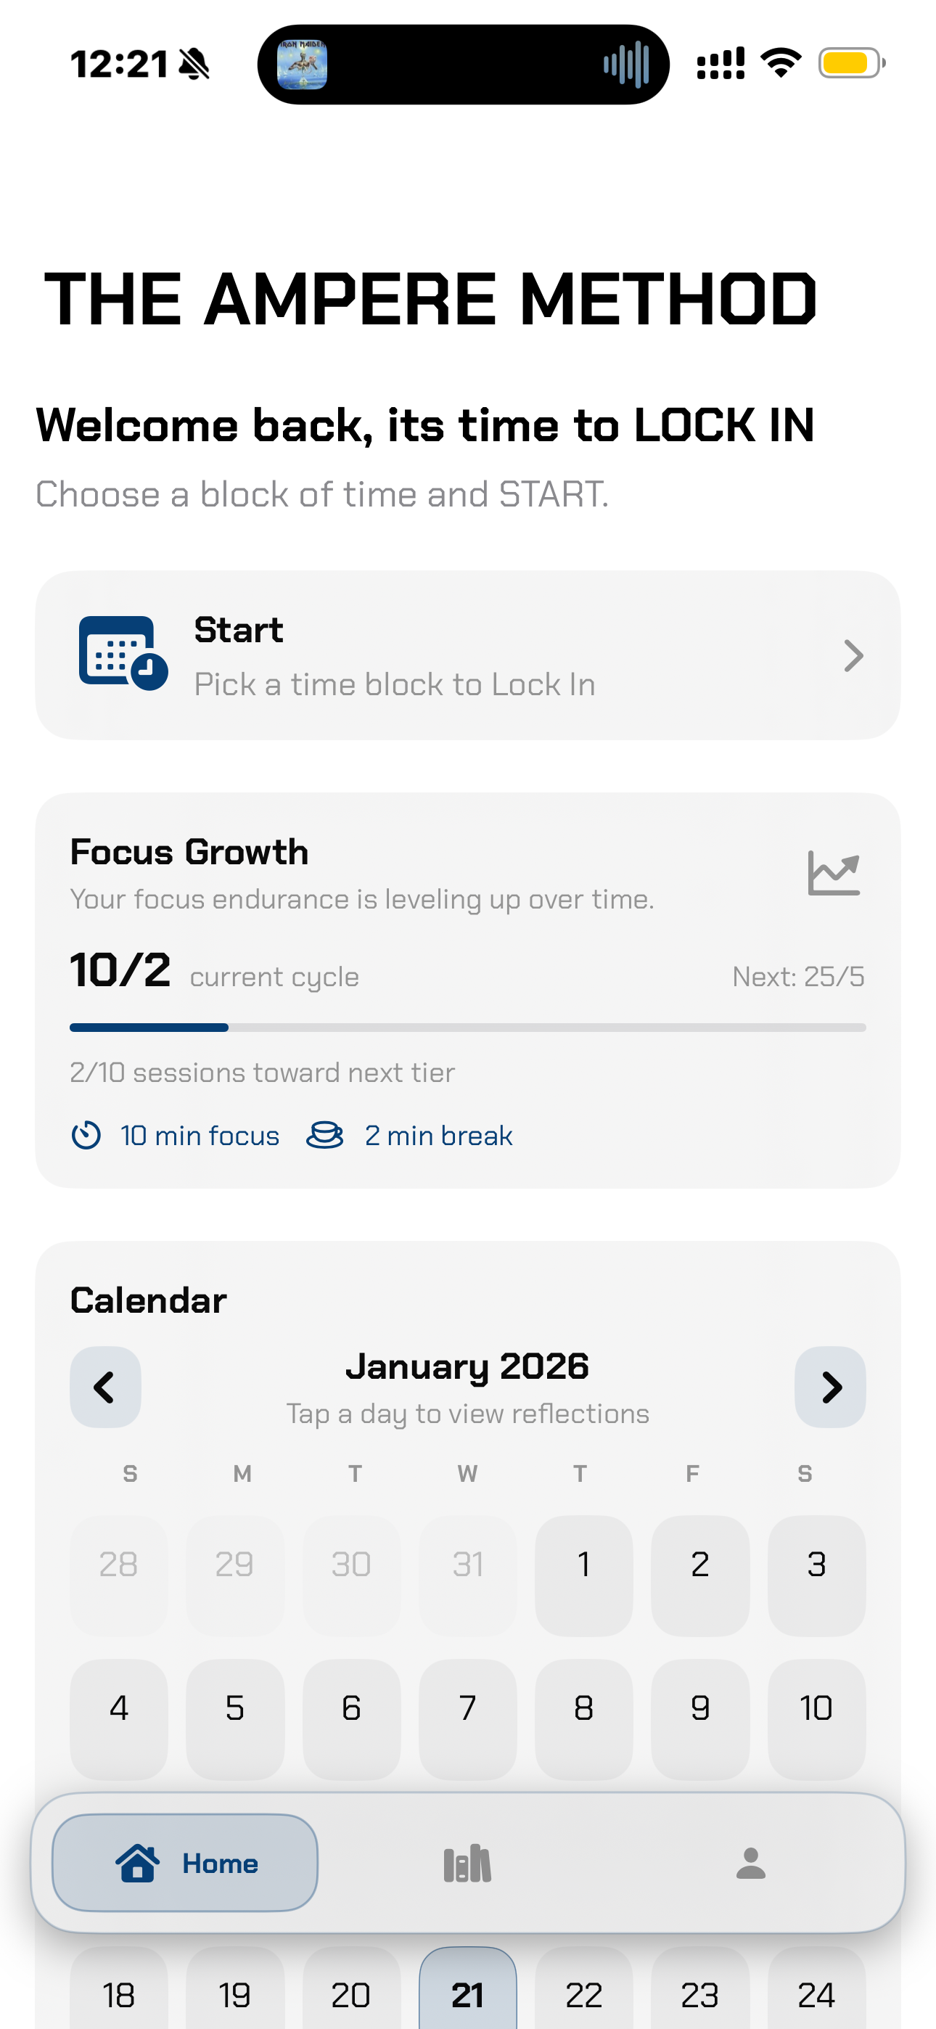This screenshot has height=2029, width=936.
Task: Tap the 2 min break coffee icon
Action: pyautogui.click(x=324, y=1136)
